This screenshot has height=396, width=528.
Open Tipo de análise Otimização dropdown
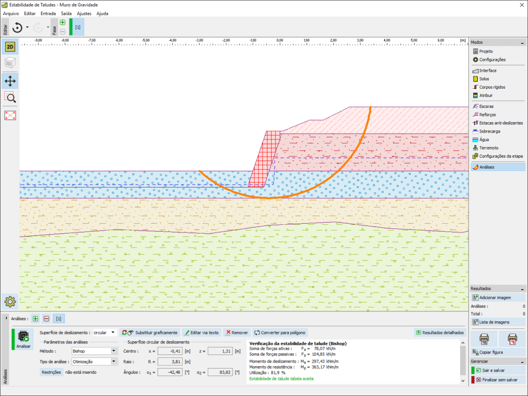(x=94, y=361)
